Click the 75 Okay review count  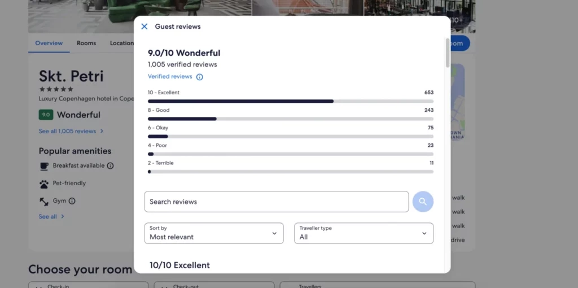pyautogui.click(x=430, y=128)
